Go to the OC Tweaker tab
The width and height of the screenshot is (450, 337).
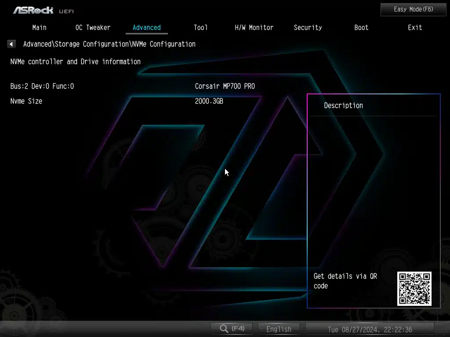tap(93, 27)
